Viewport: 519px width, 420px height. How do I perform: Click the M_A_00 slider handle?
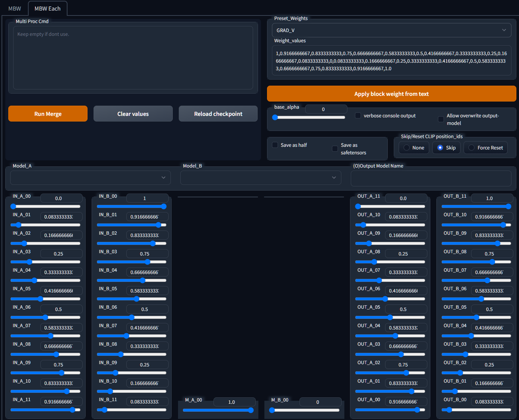251,410
